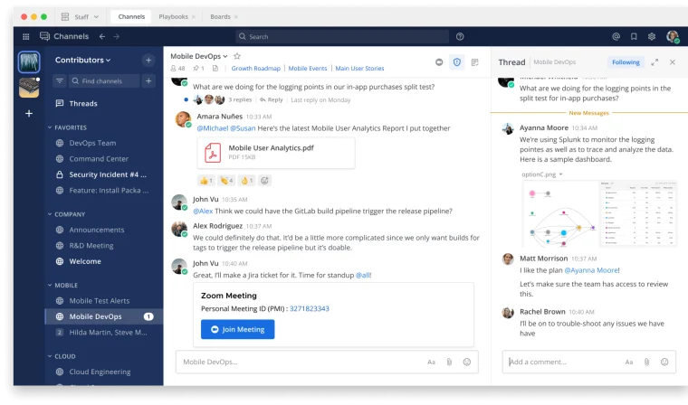
Task: Open the saved posts bookmark icon
Action: [634, 36]
